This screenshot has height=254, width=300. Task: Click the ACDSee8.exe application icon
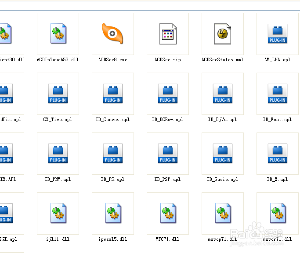pos(112,33)
